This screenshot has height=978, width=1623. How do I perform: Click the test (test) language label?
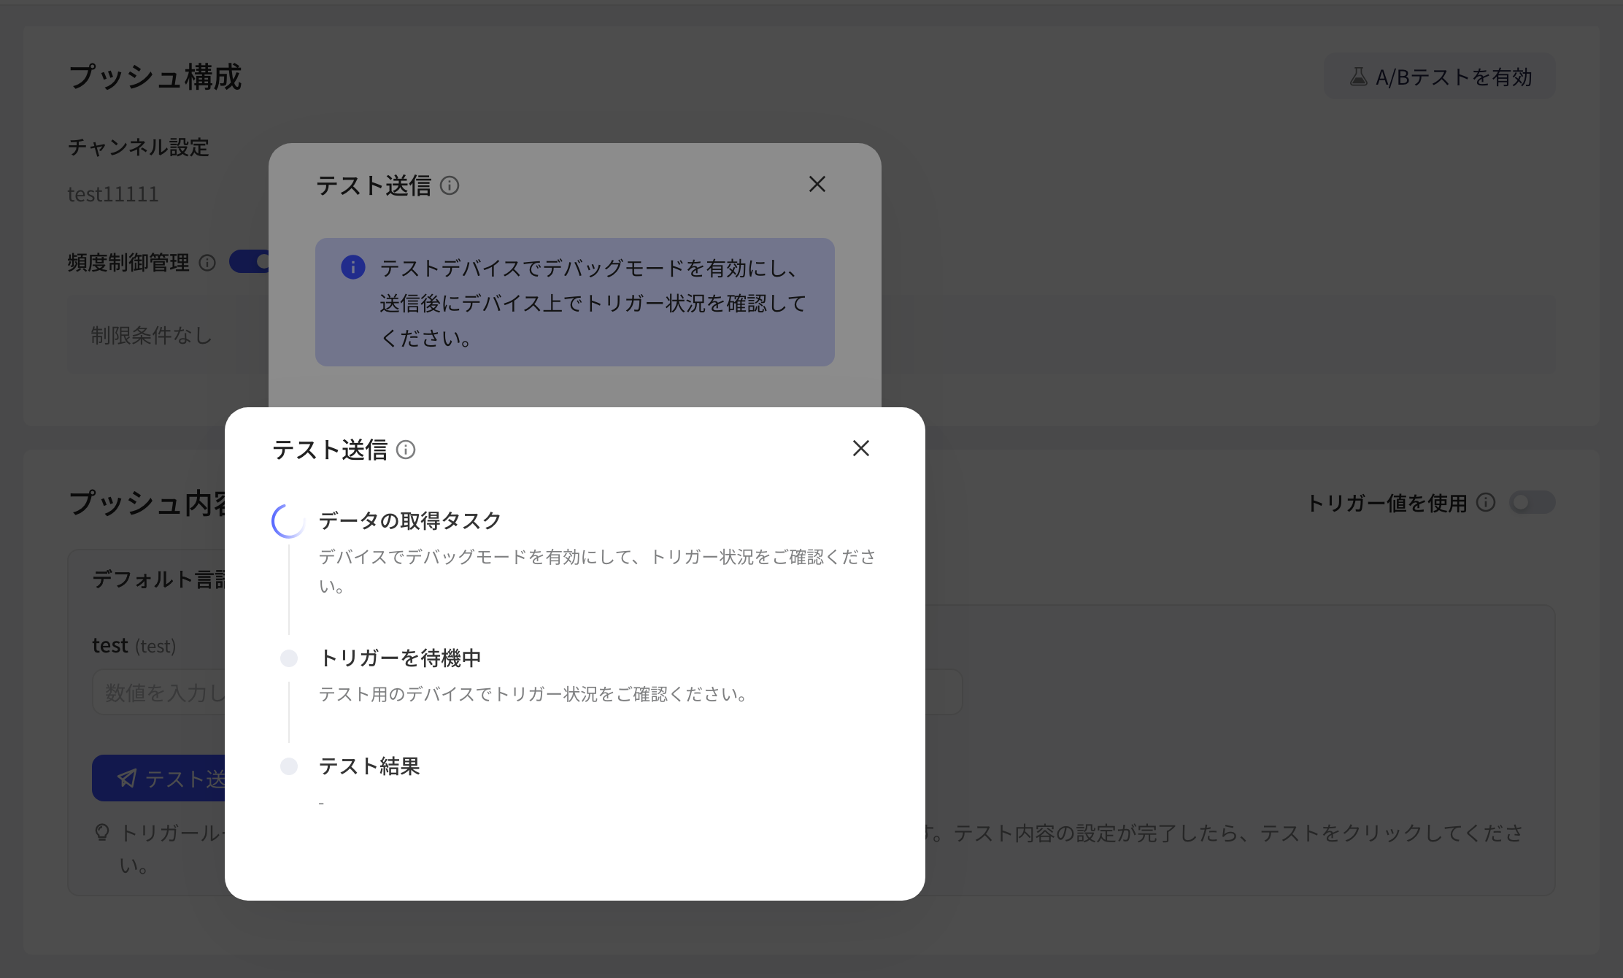click(134, 645)
